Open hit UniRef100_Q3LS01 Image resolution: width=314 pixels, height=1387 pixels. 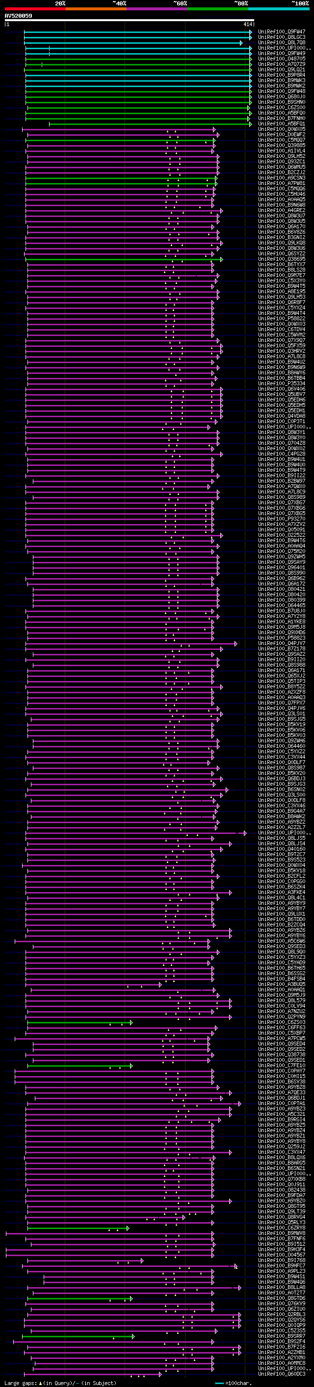pyautogui.click(x=282, y=713)
